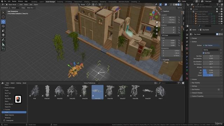This screenshot has height=126, width=224.
Task: Pick the Transform tool in viewport toolbar
Action: [x=3, y=35]
